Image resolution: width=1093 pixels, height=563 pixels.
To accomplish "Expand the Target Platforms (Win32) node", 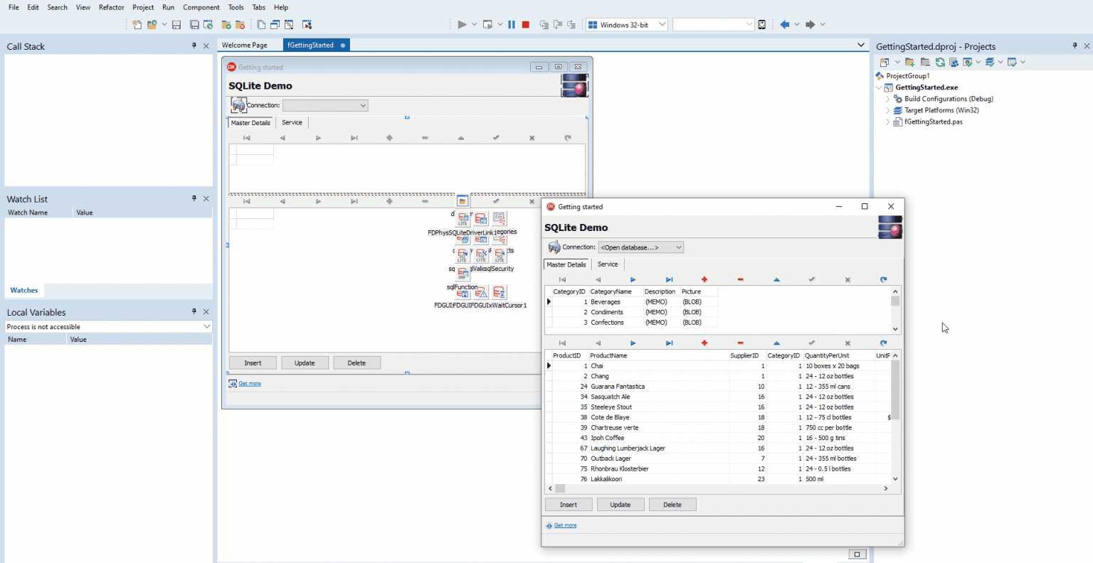I will pyautogui.click(x=888, y=111).
